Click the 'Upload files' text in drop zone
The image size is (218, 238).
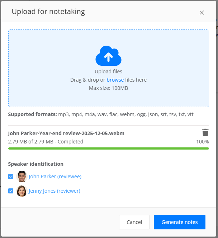[x=108, y=72]
